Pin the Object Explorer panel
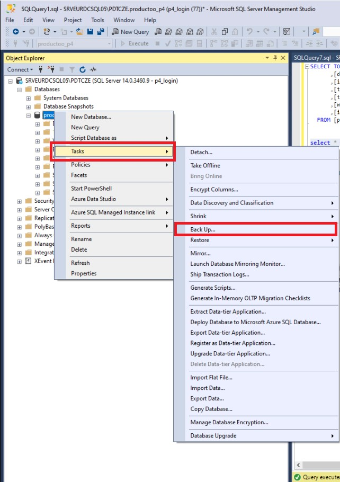 [275, 58]
